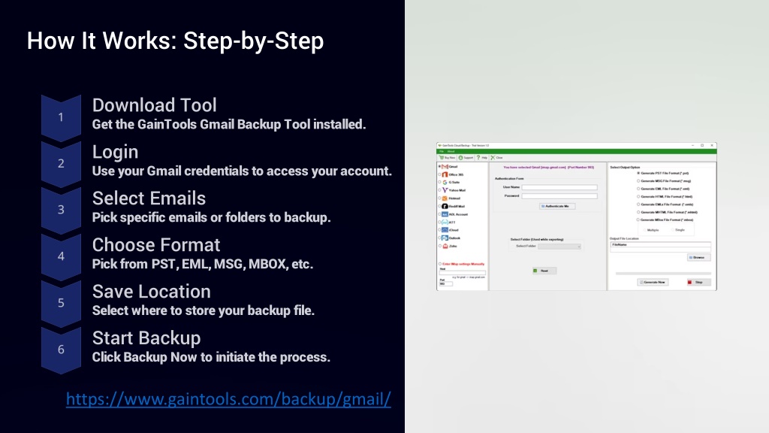Click the "Select Output Option" label

(625, 168)
